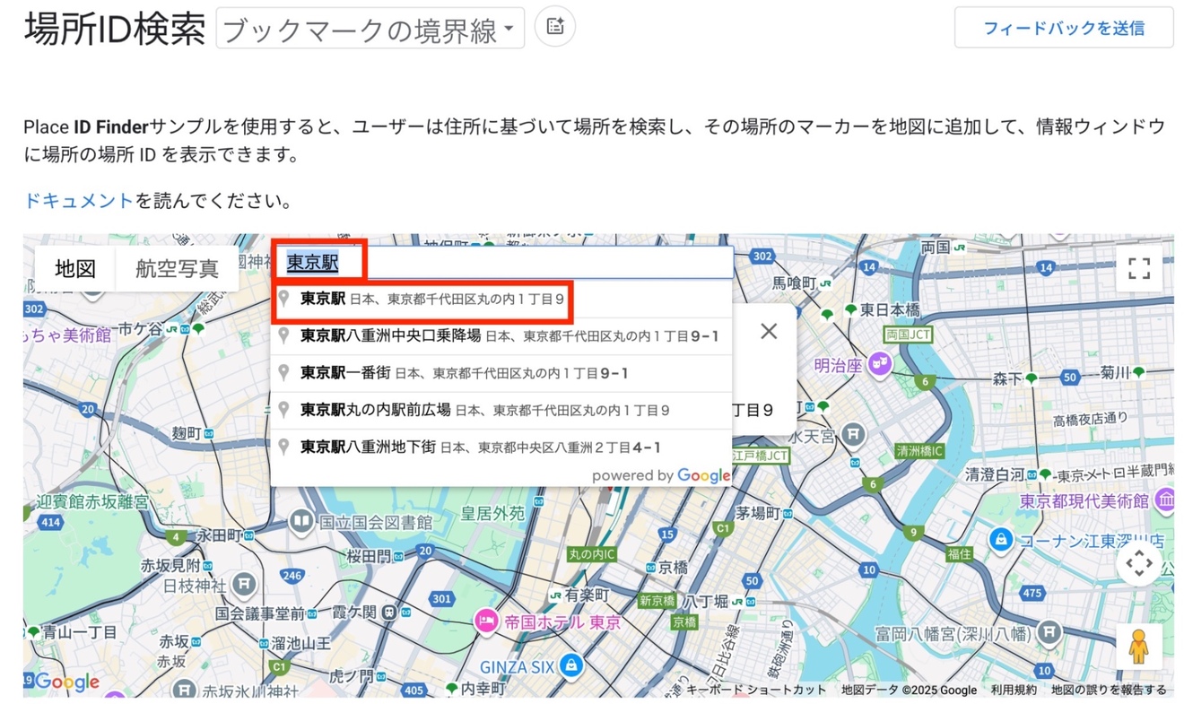Click the 京橋 station label
The width and height of the screenshot is (1184, 704).
click(x=672, y=568)
